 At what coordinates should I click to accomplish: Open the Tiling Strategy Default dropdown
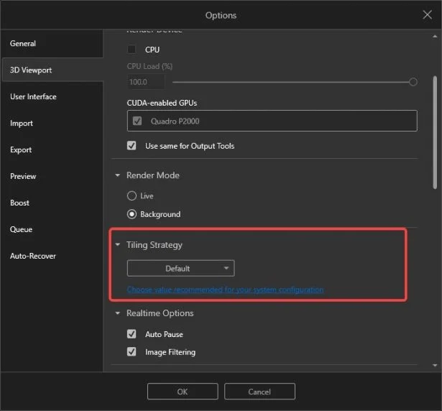[x=180, y=269]
